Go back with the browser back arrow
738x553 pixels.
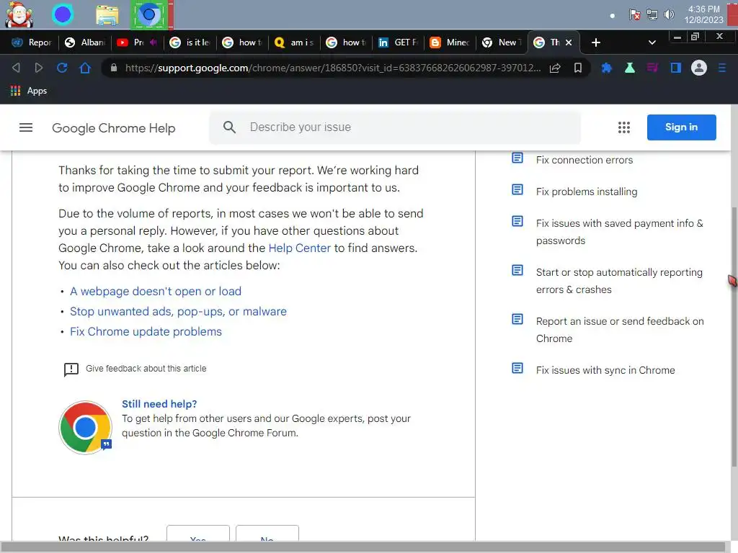coord(16,68)
